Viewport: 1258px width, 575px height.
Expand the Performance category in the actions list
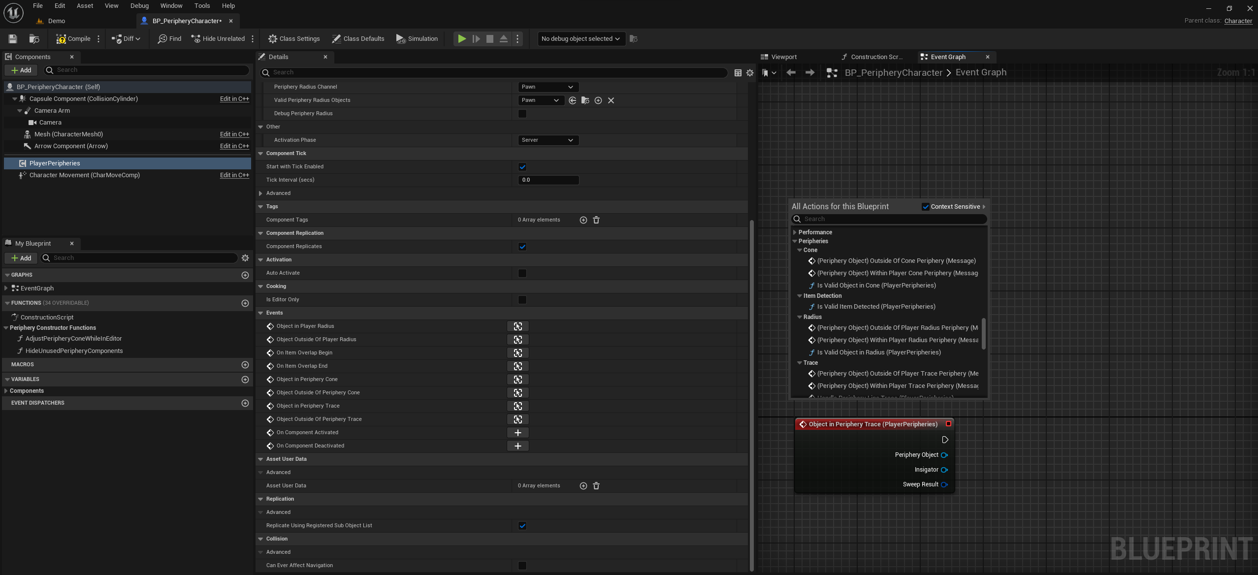(x=795, y=232)
